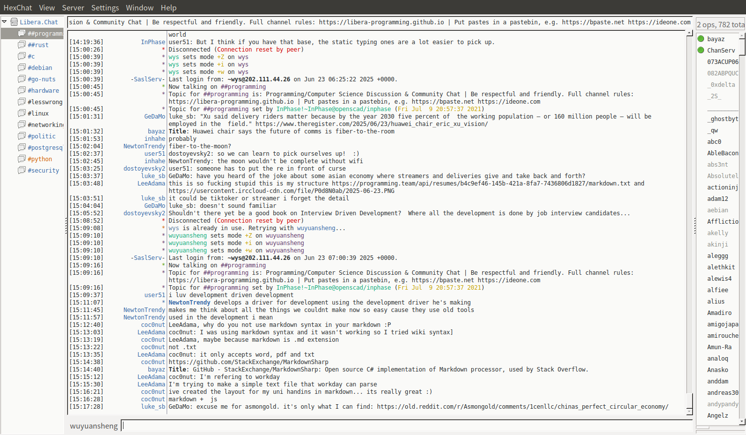Click the #debian channel icon in sidebar
This screenshot has width=746, height=435.
point(21,67)
